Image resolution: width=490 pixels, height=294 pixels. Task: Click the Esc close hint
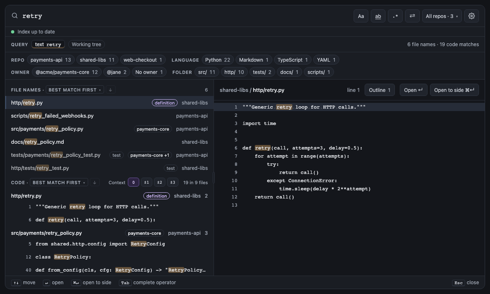[465, 283]
